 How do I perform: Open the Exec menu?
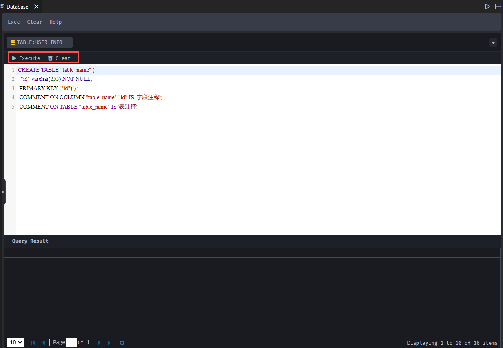(14, 22)
